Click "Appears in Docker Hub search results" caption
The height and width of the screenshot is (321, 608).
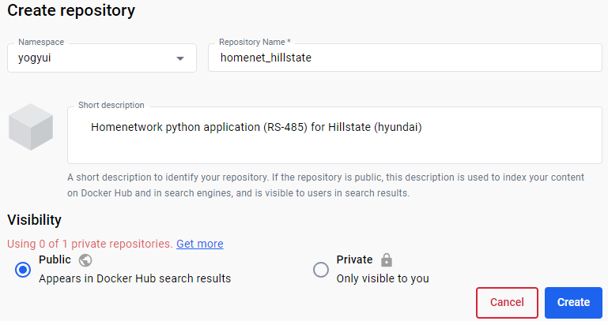click(134, 278)
